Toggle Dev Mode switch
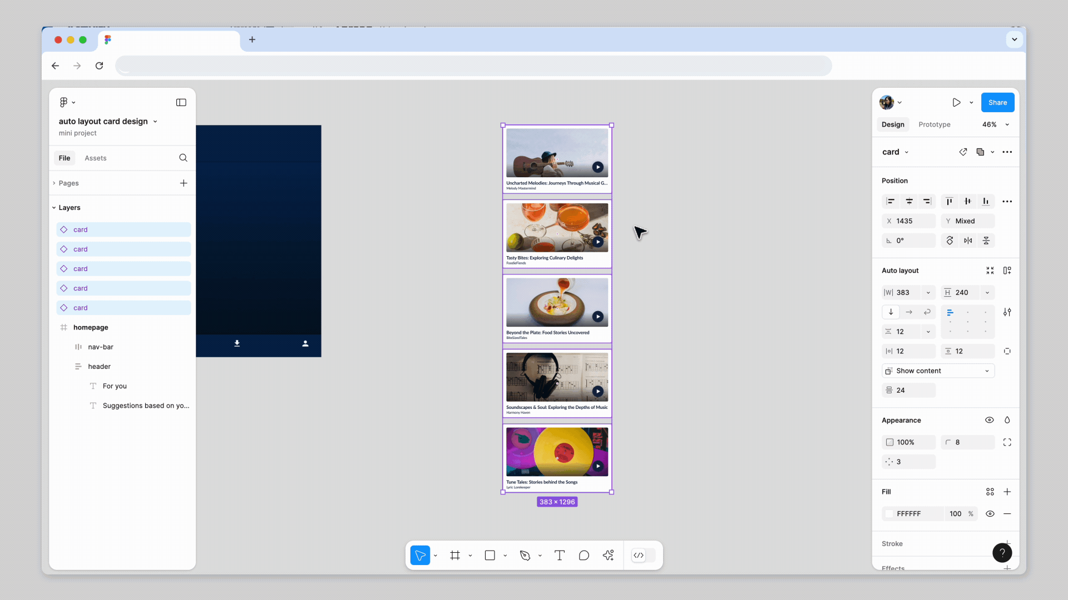Screen dimensions: 1068x600 pyautogui.click(x=644, y=555)
